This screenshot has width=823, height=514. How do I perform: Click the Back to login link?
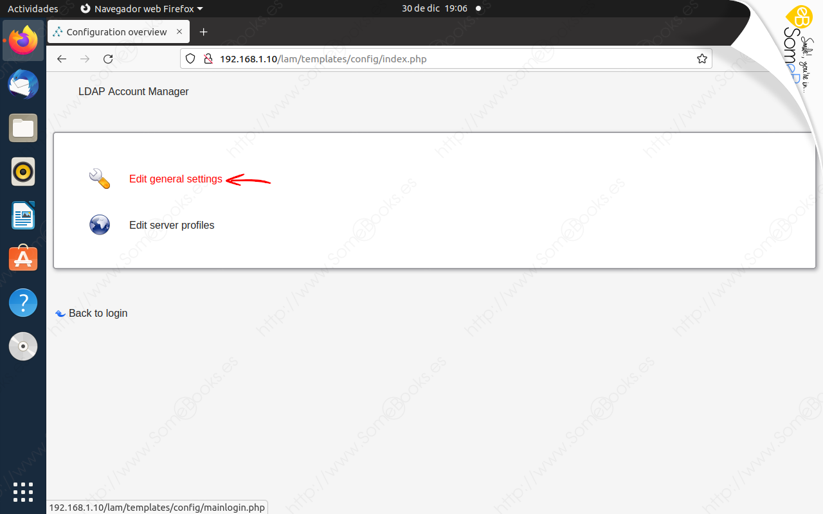[98, 313]
